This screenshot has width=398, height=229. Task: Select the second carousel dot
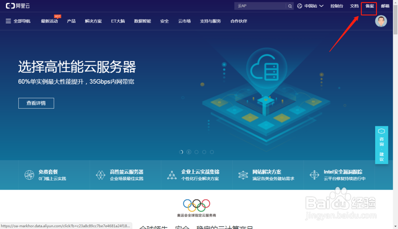click(x=189, y=152)
